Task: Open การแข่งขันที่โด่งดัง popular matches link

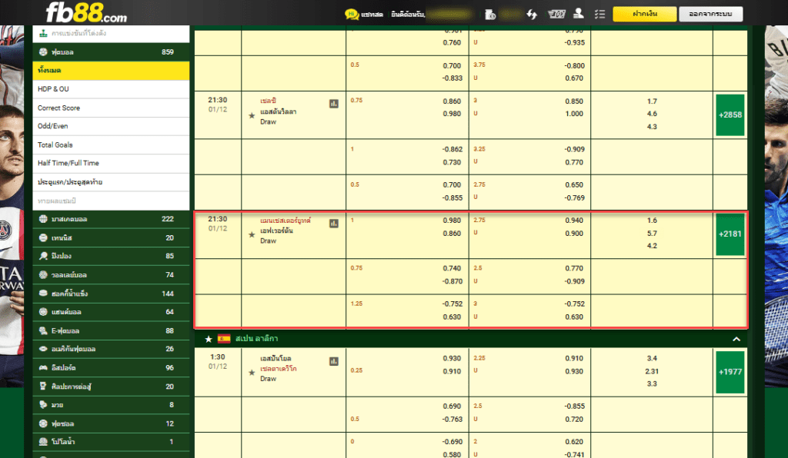Action: click(x=79, y=33)
